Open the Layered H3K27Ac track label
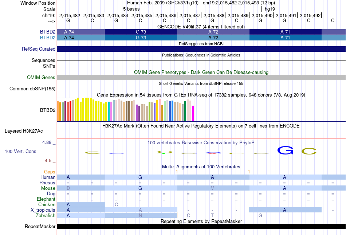The image size is (346, 235). click(x=24, y=131)
